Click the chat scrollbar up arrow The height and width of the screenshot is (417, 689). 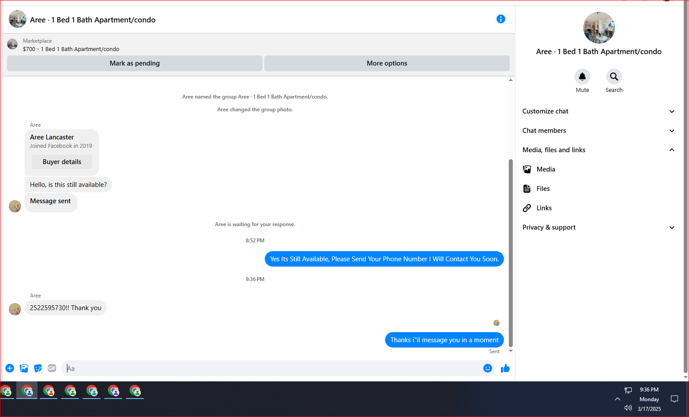click(x=511, y=80)
